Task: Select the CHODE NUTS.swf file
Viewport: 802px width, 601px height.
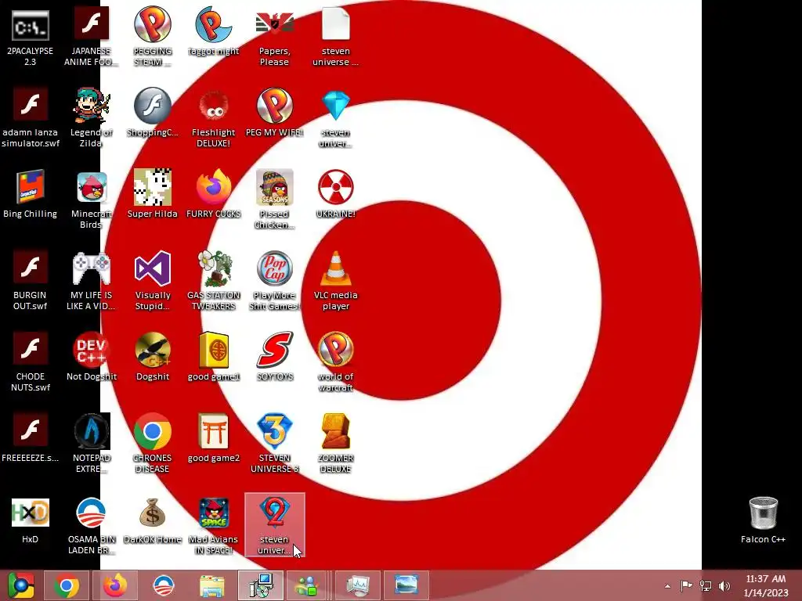Action: pyautogui.click(x=31, y=362)
